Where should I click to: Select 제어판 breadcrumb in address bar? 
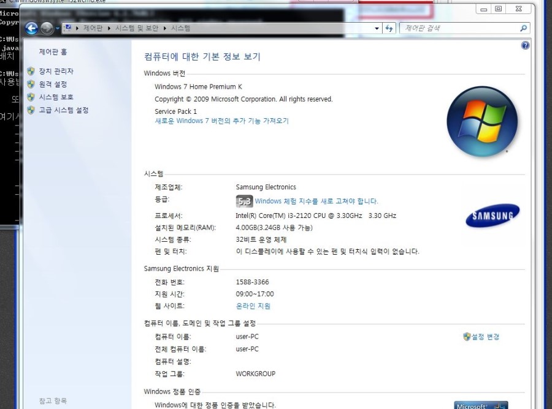[x=93, y=28]
